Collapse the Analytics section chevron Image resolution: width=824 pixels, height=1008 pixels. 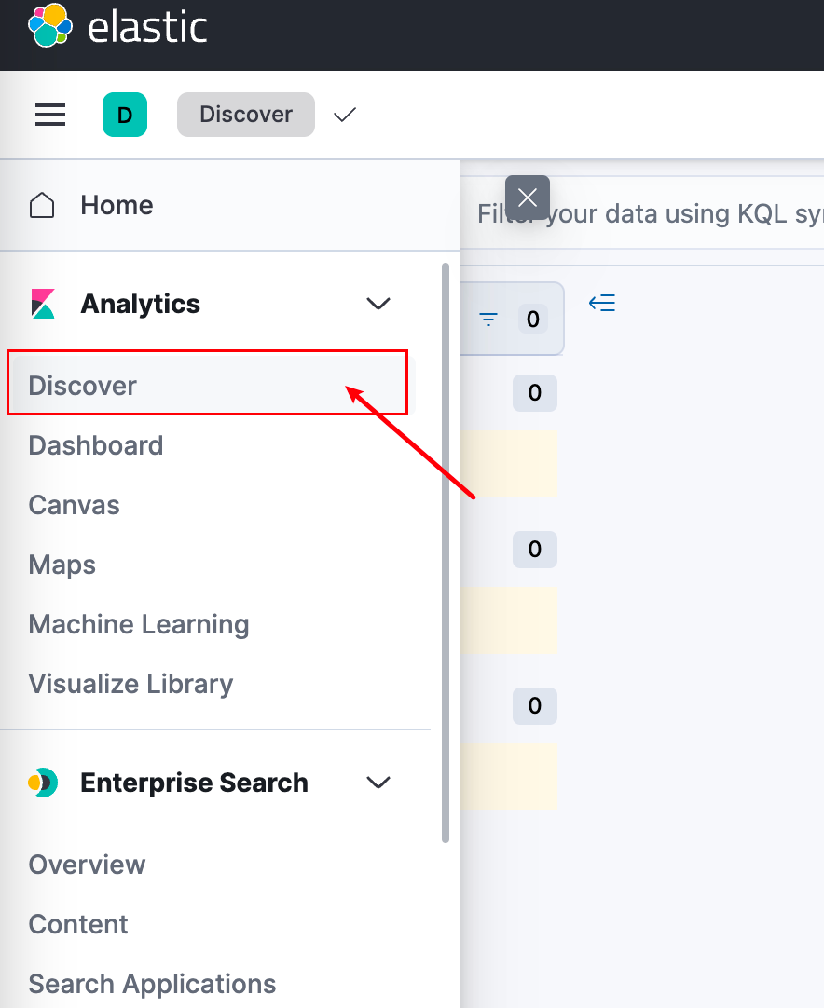(x=378, y=304)
